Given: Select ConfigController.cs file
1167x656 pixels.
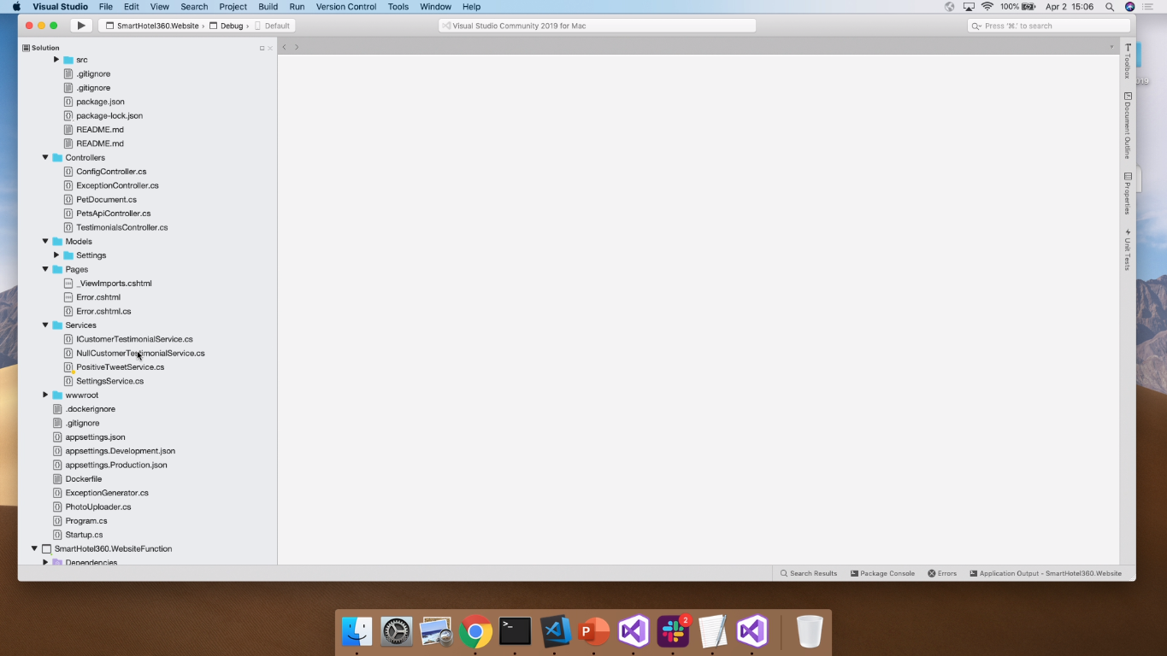Looking at the screenshot, I should pos(111,172).
